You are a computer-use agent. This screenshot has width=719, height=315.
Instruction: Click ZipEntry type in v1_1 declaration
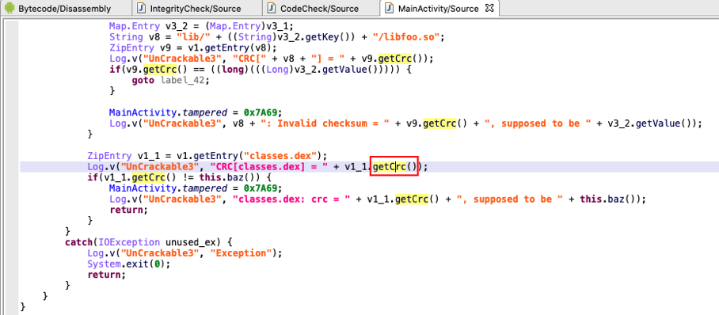110,156
